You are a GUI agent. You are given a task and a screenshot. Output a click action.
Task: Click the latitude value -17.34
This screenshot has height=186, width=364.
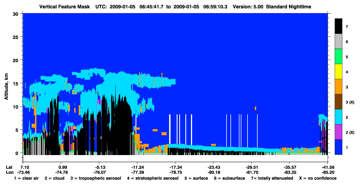click(x=175, y=167)
